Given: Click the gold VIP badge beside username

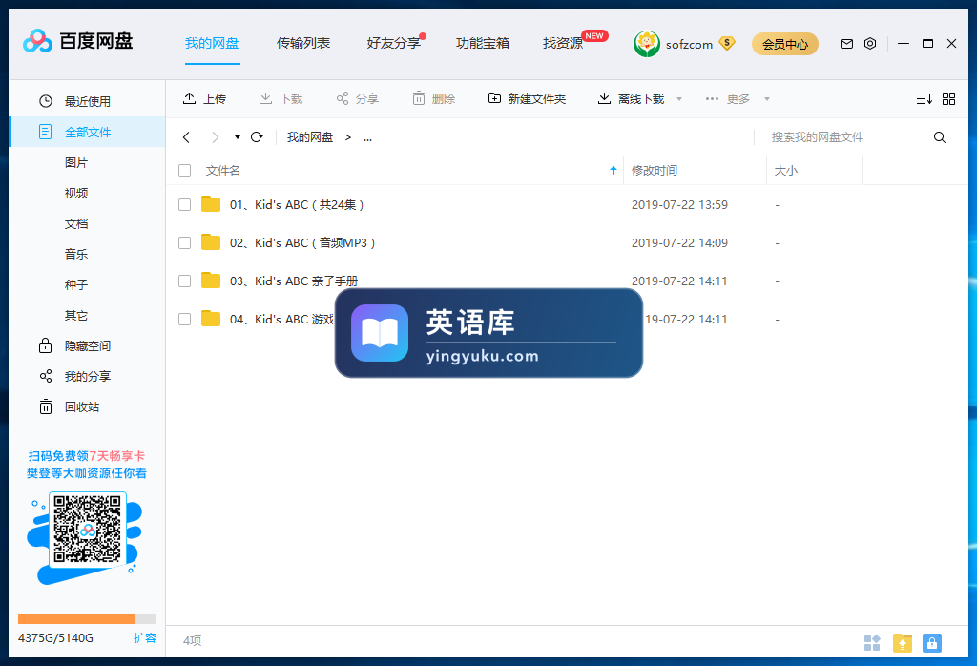Looking at the screenshot, I should coord(726,43).
